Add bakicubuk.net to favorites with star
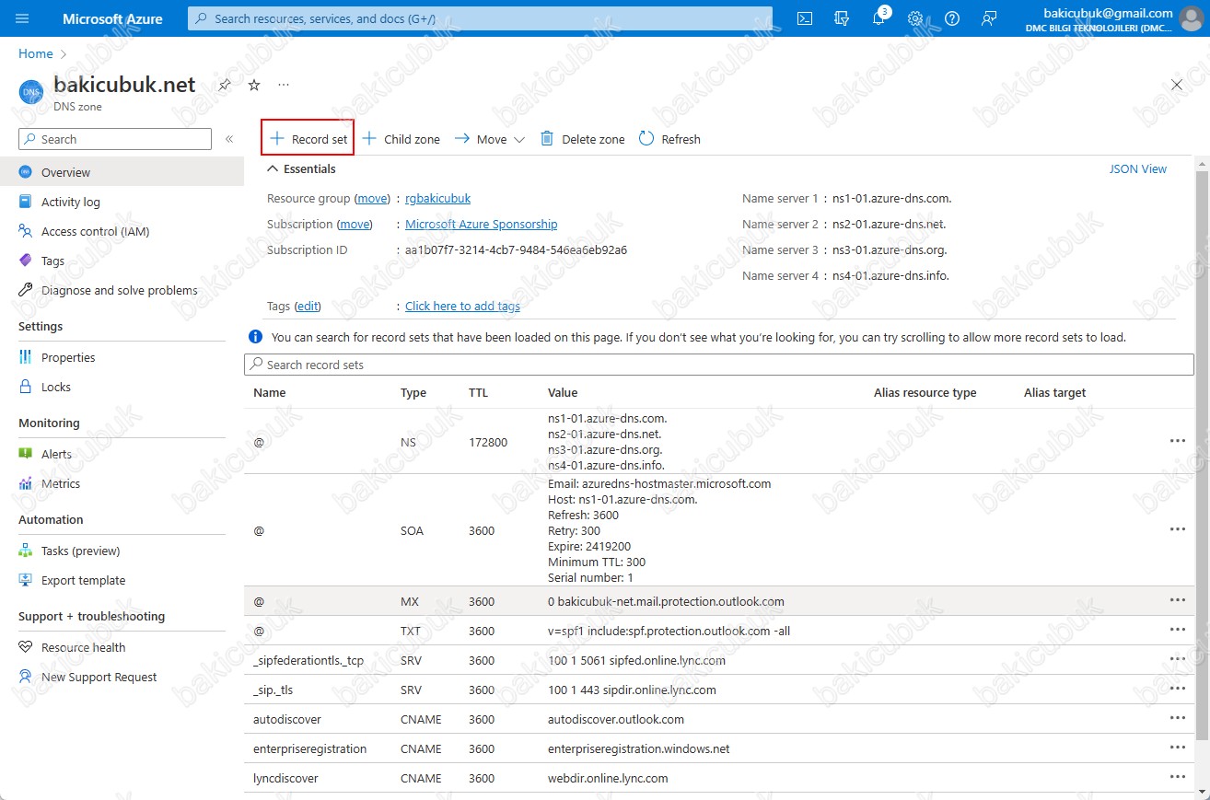 click(x=254, y=85)
